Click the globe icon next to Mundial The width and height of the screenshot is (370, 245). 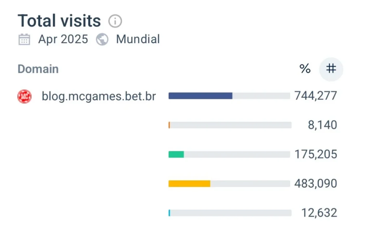click(x=102, y=39)
